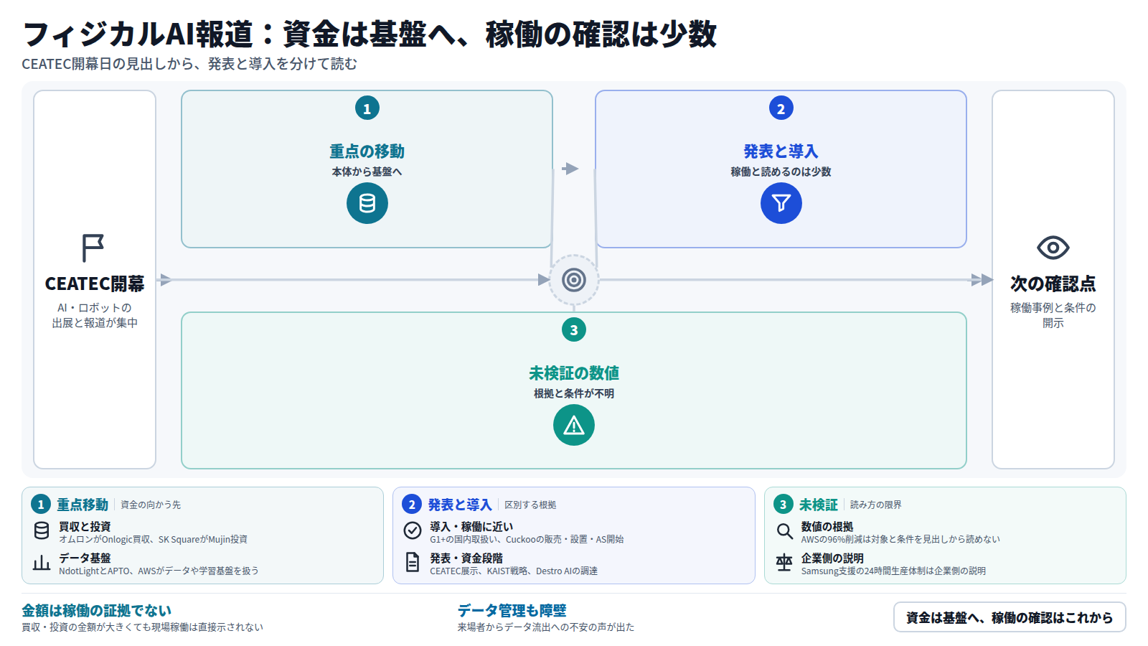
Task: Click the 次の確認点 heading
Action: click(x=1053, y=284)
